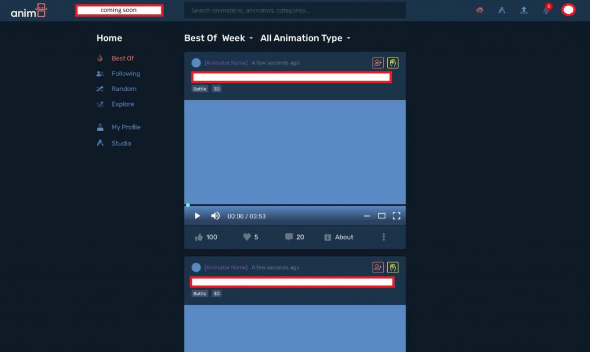Click the yellow fist icon on first post
The image size is (590, 352).
coord(392,63)
